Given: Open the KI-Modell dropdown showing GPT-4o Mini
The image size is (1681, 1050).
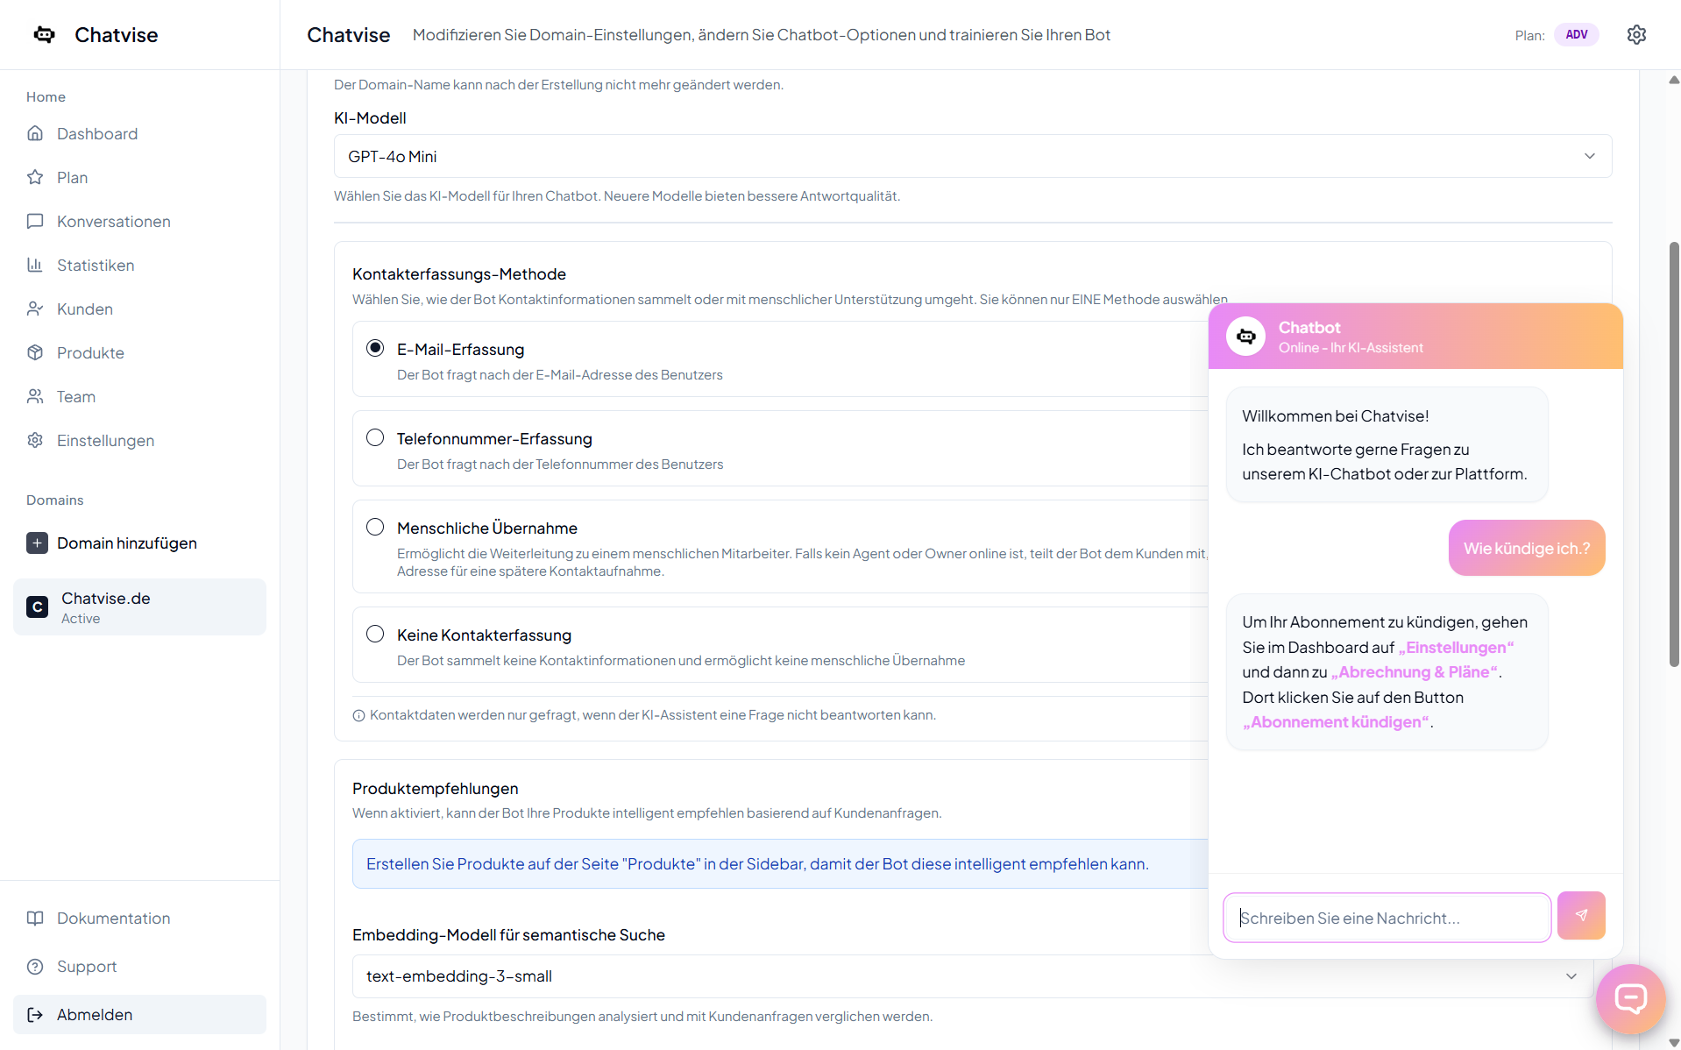Looking at the screenshot, I should [x=972, y=156].
